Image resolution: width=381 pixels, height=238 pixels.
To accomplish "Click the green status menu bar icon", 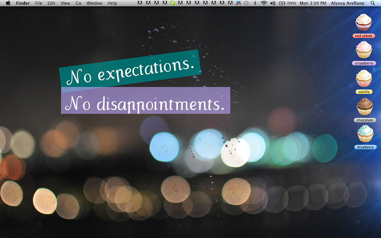I will [x=172, y=4].
